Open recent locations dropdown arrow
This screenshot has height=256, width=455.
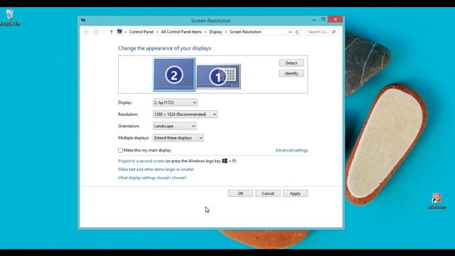point(104,32)
